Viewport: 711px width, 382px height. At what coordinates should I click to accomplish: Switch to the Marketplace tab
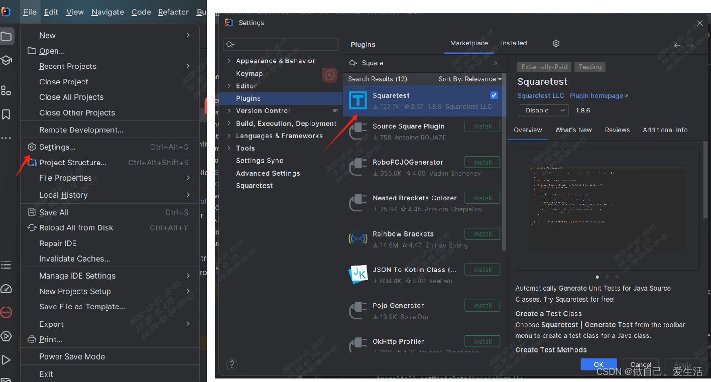click(x=469, y=43)
